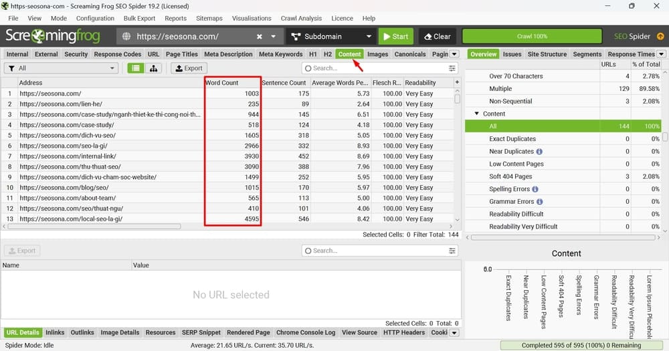669x351 pixels.
Task: Sort by Sentence Count column header
Action: (285, 83)
